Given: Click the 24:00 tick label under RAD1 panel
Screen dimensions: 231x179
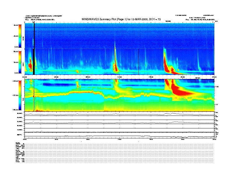Looking at the screenshot, I should coord(214,77).
